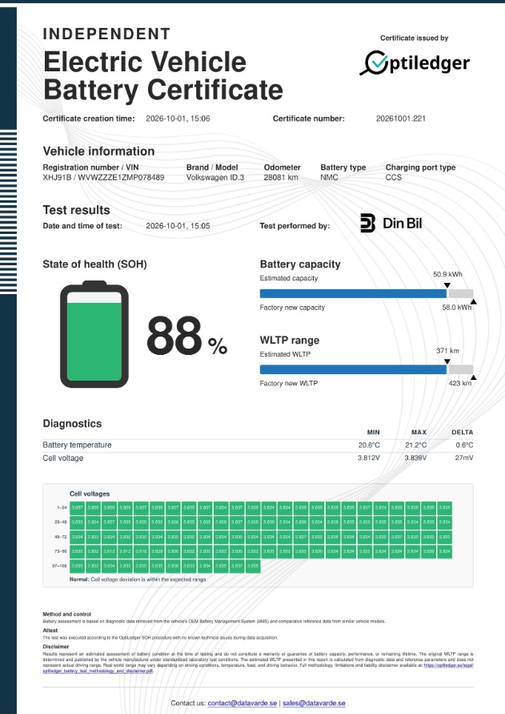
Task: Click the large 88 % SOH value
Action: pos(186,336)
